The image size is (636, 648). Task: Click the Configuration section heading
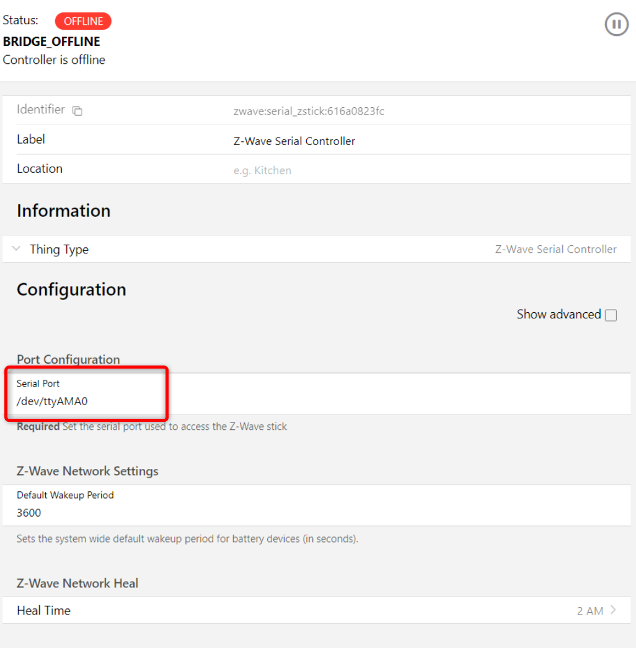(71, 289)
